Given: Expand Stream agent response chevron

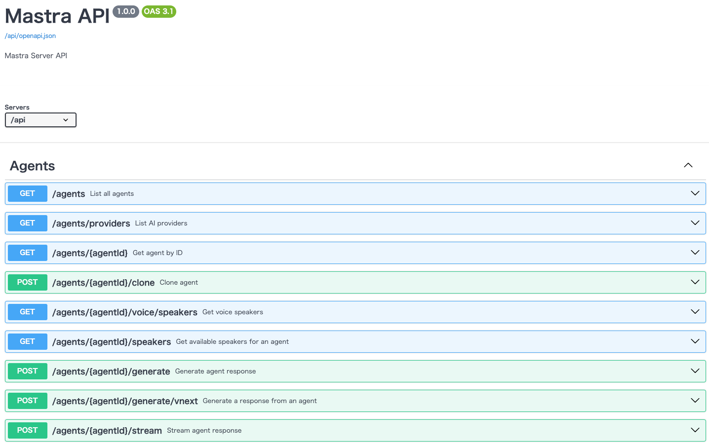Looking at the screenshot, I should point(695,430).
